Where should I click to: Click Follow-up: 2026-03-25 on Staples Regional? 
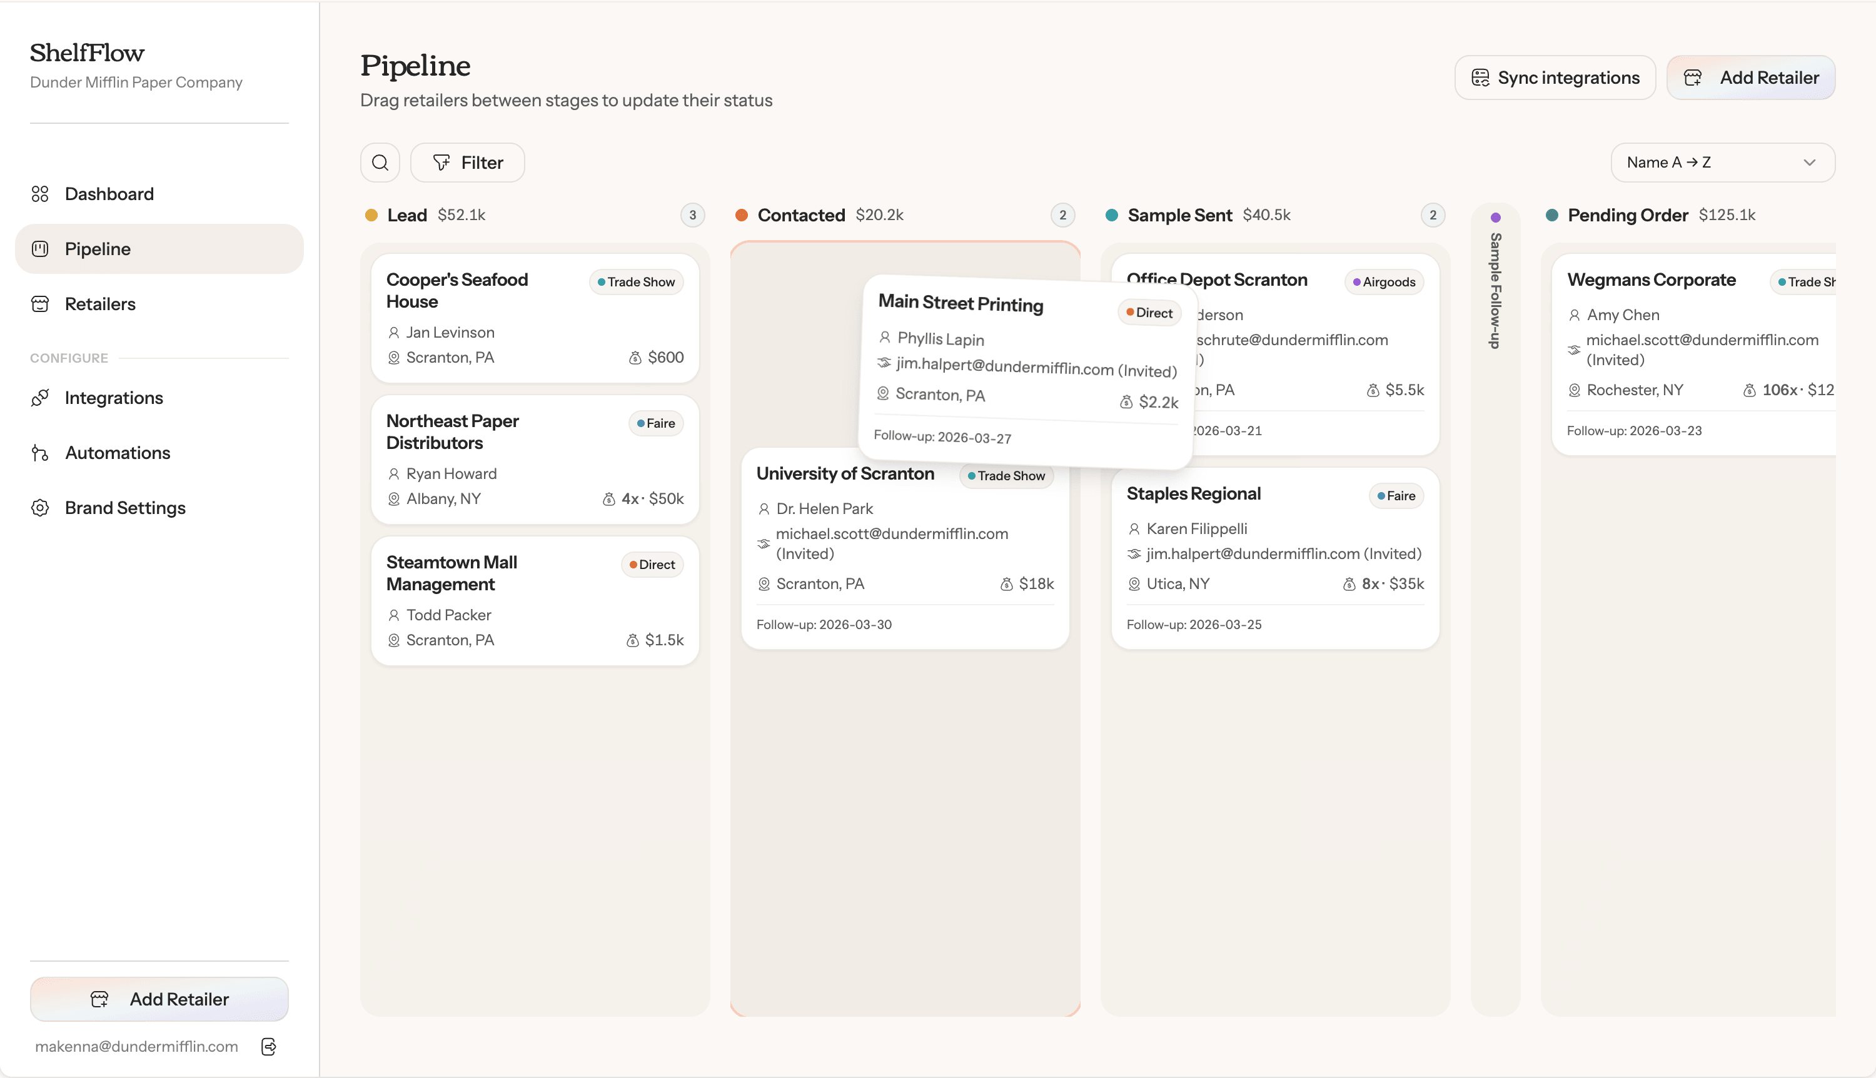[x=1194, y=625]
